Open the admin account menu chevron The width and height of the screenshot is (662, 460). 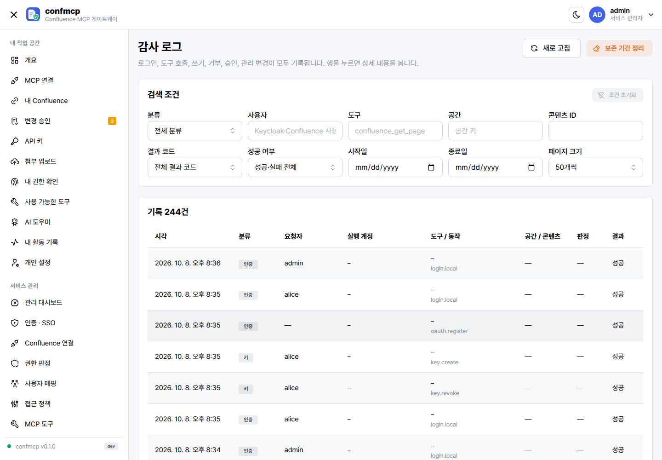pos(651,15)
